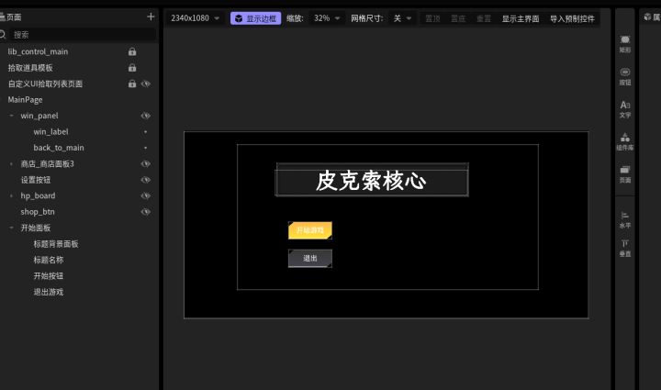Open the 32% zoom level dropdown
The height and width of the screenshot is (390, 661).
tap(327, 18)
